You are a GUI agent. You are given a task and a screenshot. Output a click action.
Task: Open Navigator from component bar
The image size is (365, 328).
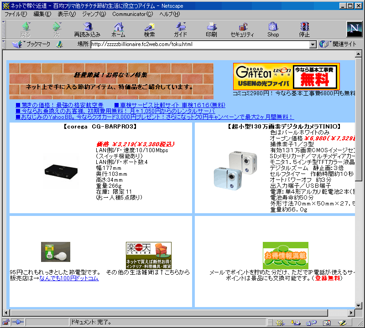tap(280, 323)
